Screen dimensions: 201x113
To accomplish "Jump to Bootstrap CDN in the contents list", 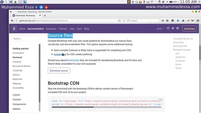I will [180, 46].
